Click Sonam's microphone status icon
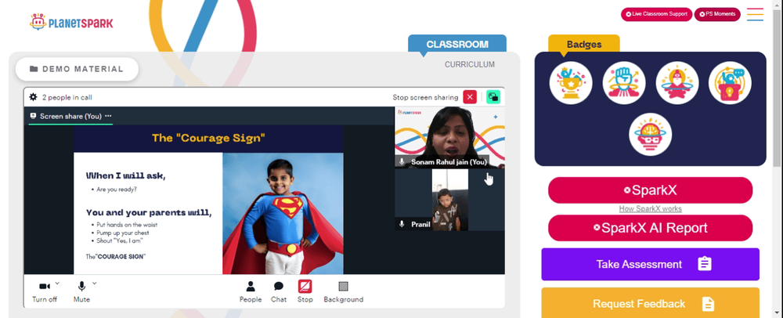 (x=402, y=162)
